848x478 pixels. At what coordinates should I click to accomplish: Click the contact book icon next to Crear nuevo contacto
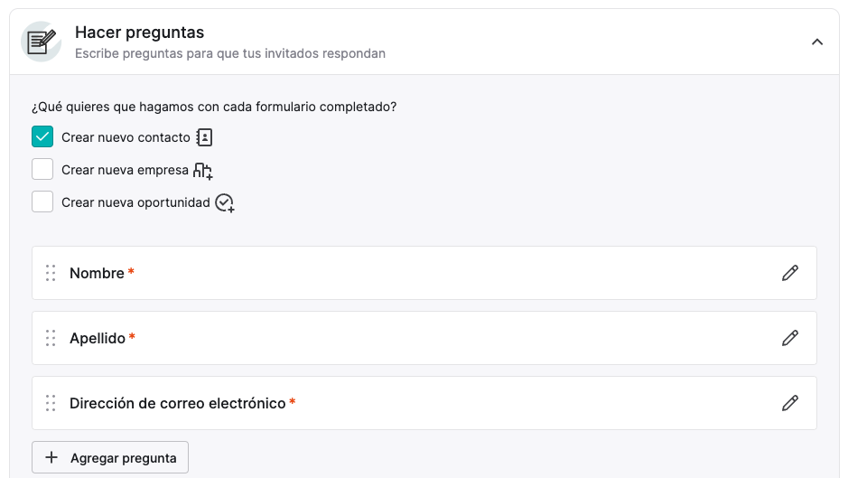[204, 137]
